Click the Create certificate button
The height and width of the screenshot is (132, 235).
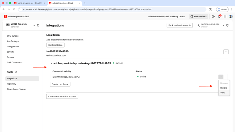pyautogui.click(x=60, y=84)
